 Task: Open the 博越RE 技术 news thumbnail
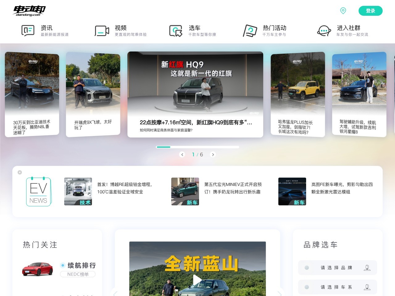tap(78, 191)
